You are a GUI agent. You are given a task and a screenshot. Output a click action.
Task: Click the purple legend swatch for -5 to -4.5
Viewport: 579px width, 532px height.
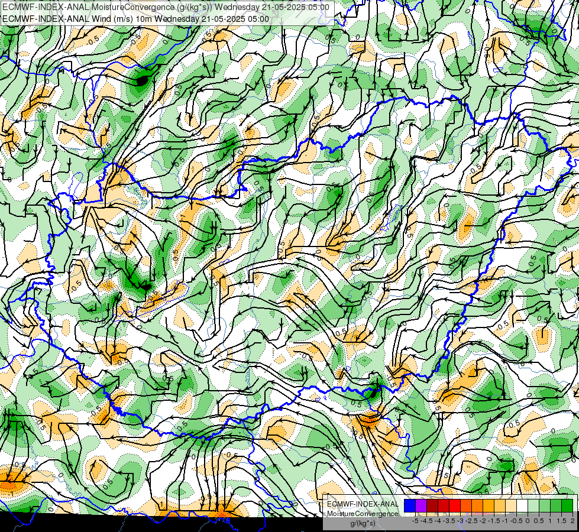coord(421,506)
